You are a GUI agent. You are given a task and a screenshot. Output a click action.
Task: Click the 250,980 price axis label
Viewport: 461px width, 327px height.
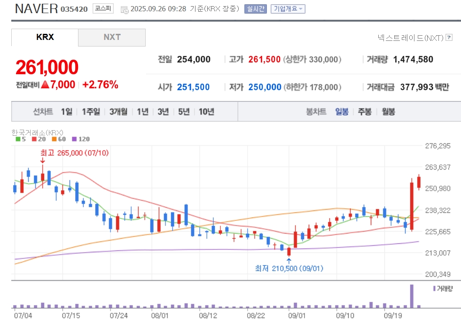tap(438, 188)
